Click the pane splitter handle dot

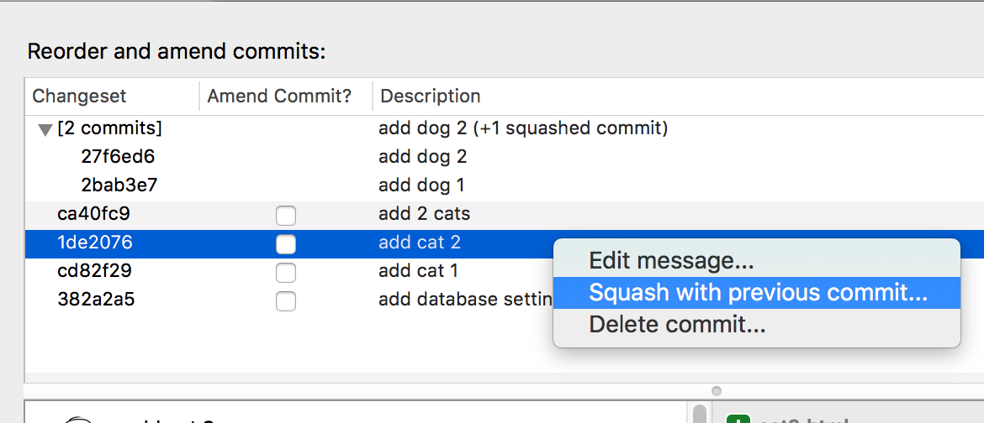pyautogui.click(x=716, y=391)
